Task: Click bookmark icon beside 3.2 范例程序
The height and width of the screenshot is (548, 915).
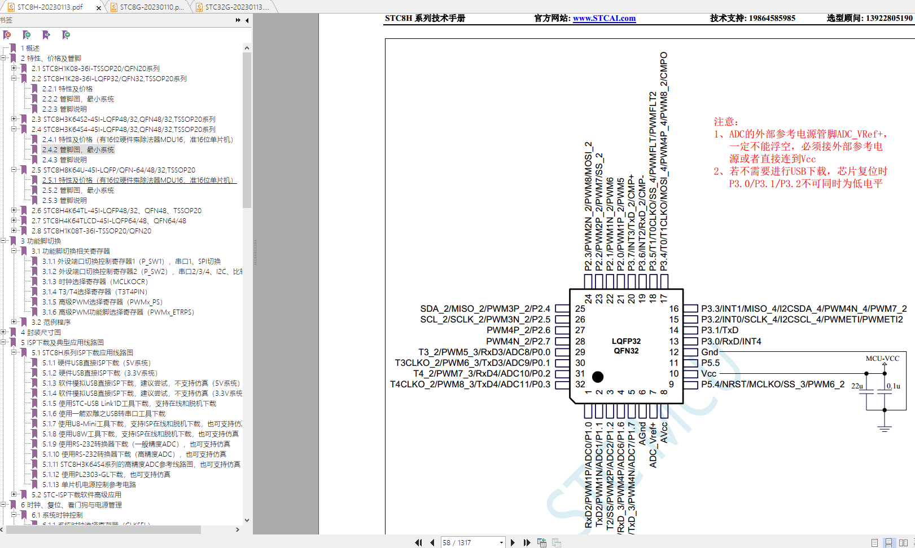Action: click(x=24, y=322)
